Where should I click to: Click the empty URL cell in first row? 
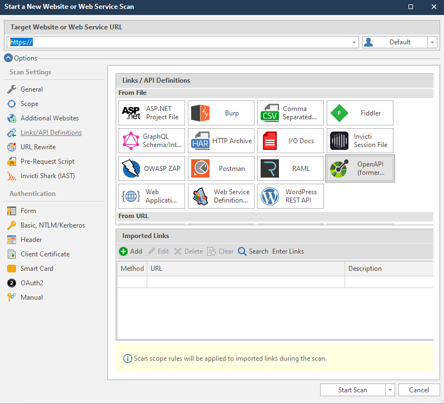(x=246, y=282)
